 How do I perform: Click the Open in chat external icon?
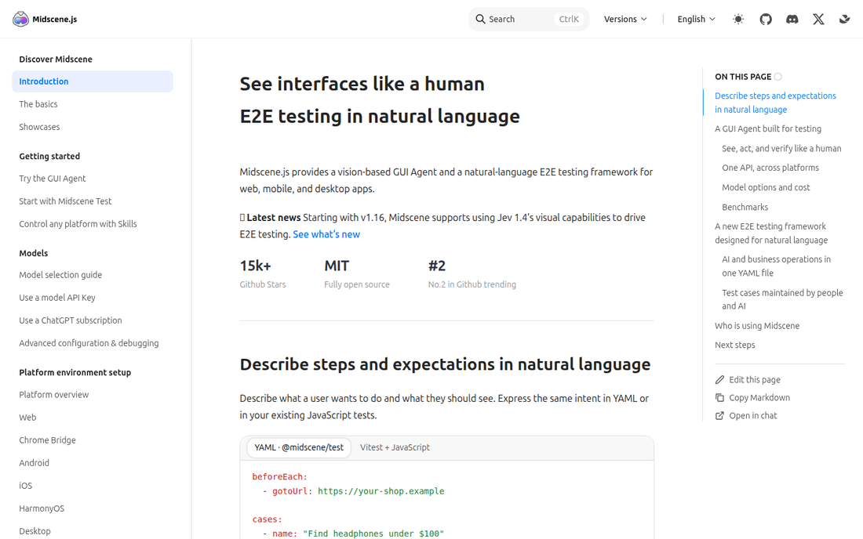point(719,416)
